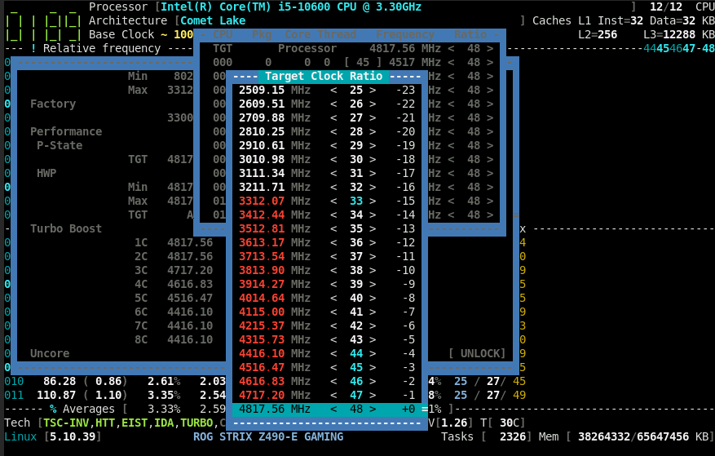Screen dimensions: 715x456
Task: Pick the 2709.88 MHz ratio 27 row
Action: click(327, 117)
